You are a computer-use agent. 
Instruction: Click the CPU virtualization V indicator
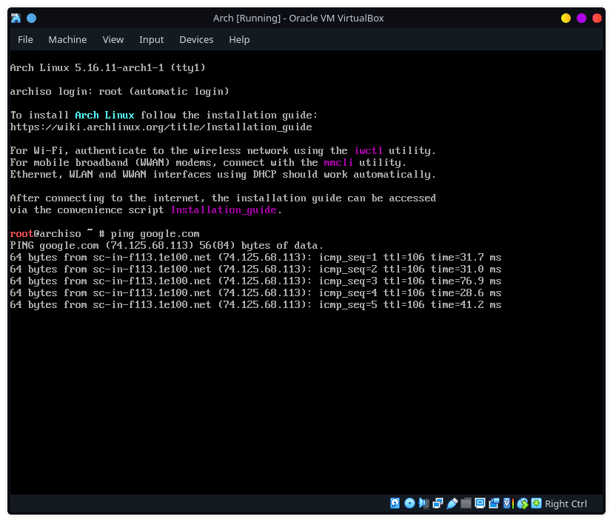508,503
